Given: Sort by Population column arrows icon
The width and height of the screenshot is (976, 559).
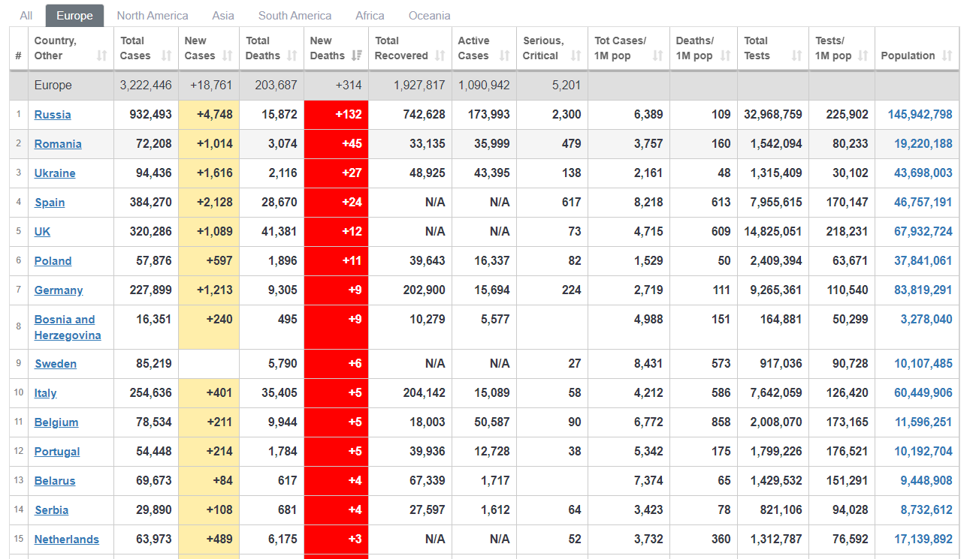Looking at the screenshot, I should 947,56.
